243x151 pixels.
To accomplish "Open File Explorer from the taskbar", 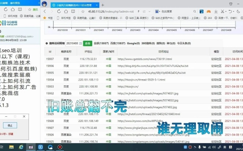I will (11, 147).
